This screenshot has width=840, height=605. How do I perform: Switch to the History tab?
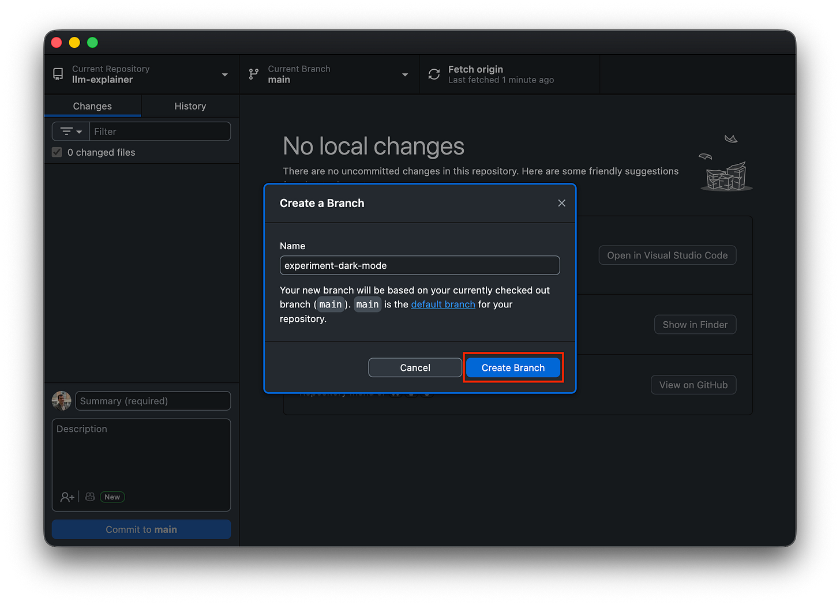190,106
